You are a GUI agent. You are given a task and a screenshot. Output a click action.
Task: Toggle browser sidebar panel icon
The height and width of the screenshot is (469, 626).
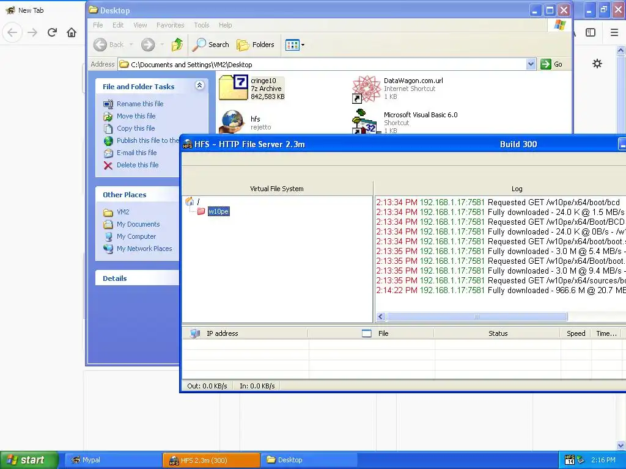pos(591,32)
